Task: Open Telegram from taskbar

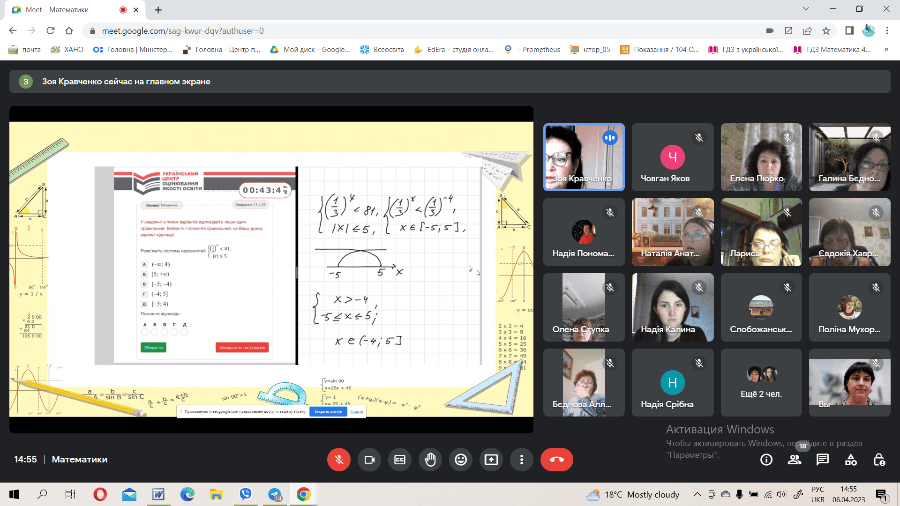Action: [275, 494]
